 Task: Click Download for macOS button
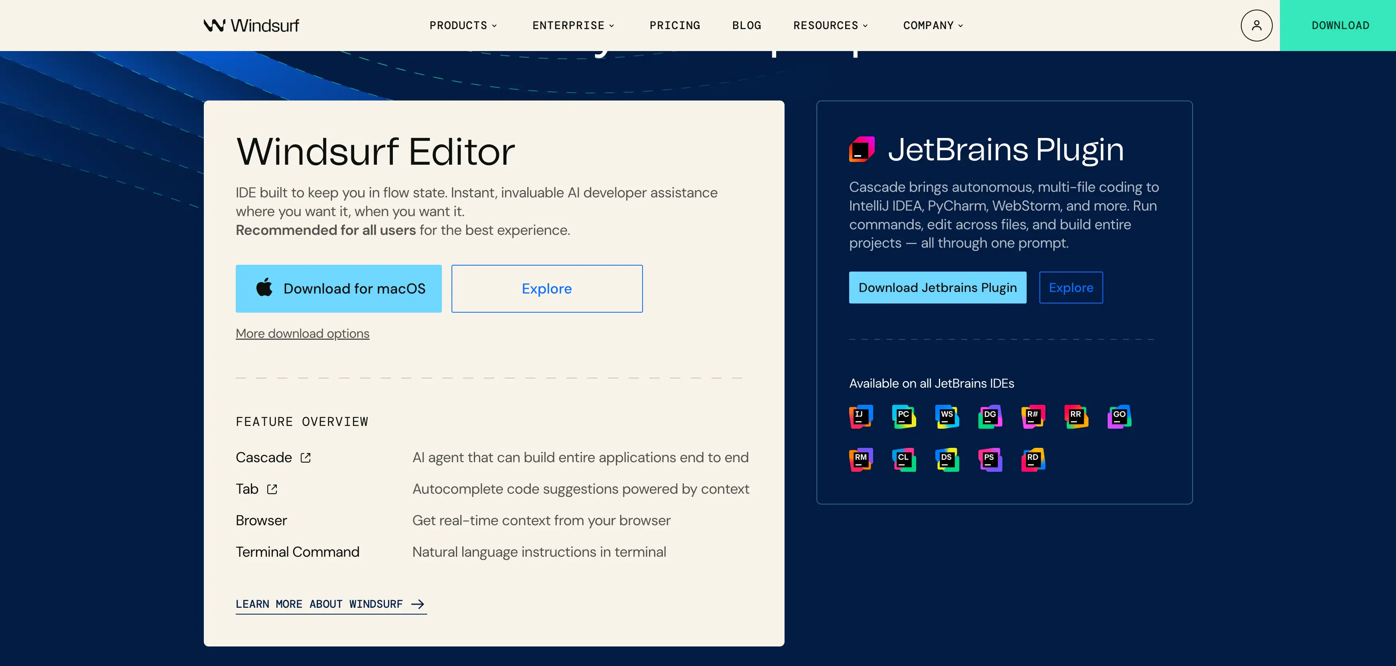(339, 289)
